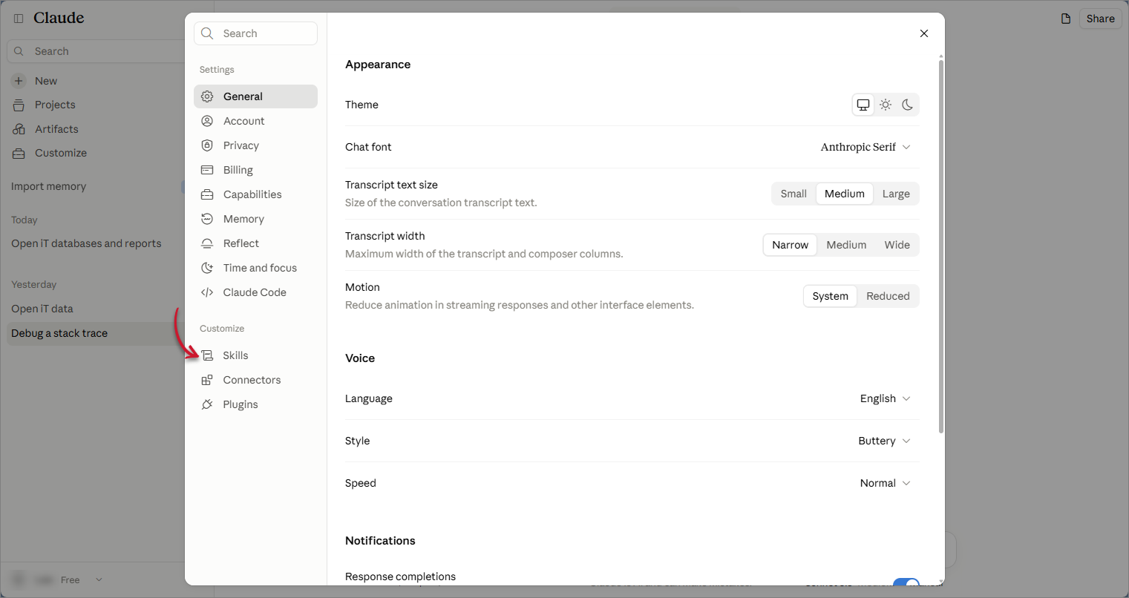
Task: Toggle the Response completions switch
Action: click(x=906, y=582)
